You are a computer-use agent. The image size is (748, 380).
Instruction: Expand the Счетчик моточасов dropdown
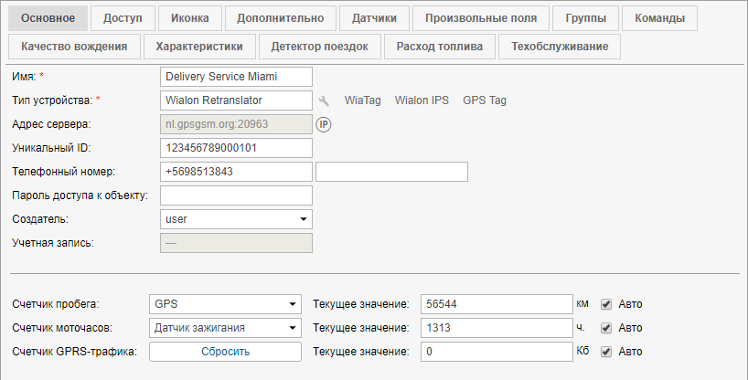224,327
